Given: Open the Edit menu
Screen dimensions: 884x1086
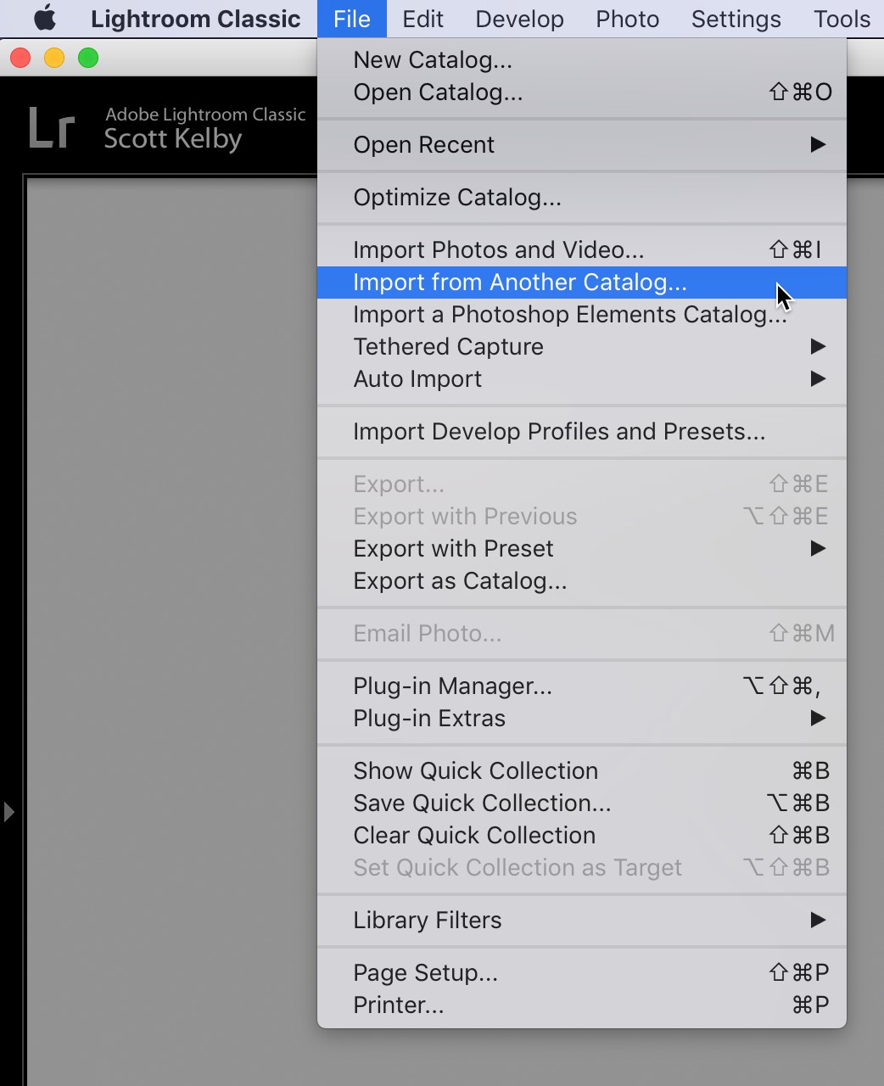Looking at the screenshot, I should 422,19.
